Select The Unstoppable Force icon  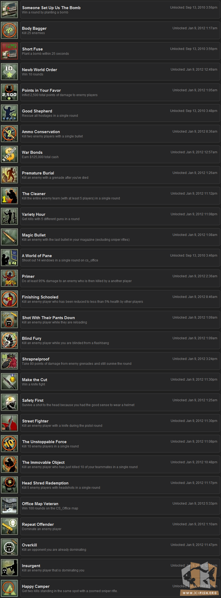(9, 444)
